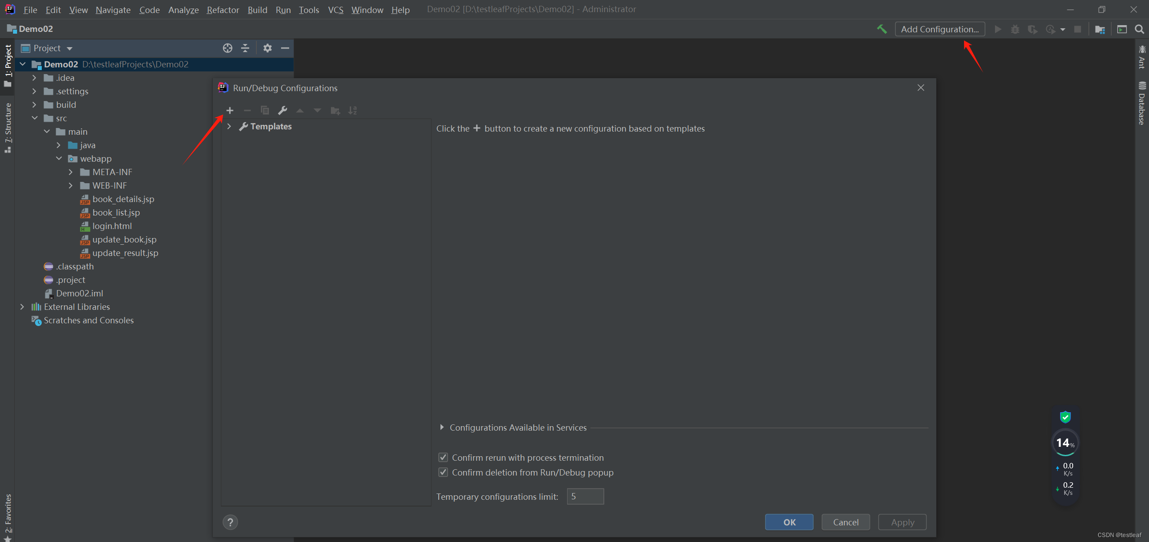Open the Build menu

coord(257,9)
